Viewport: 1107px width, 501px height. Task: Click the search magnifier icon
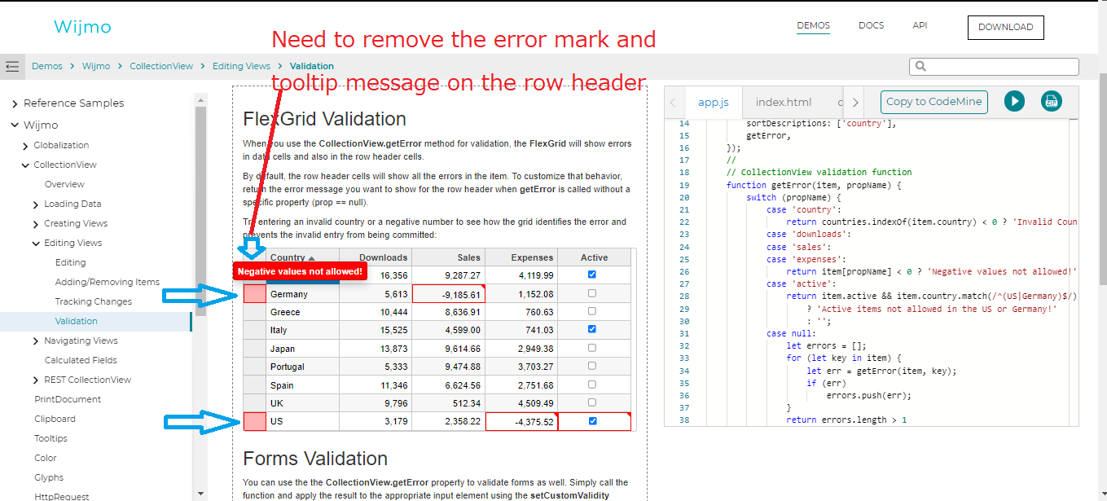pos(921,67)
